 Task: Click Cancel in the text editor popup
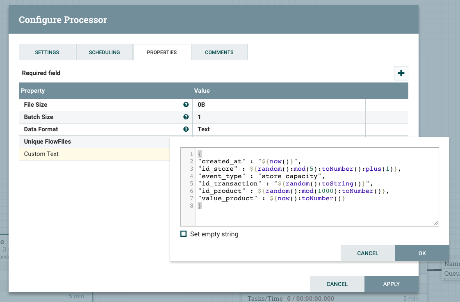click(x=368, y=253)
